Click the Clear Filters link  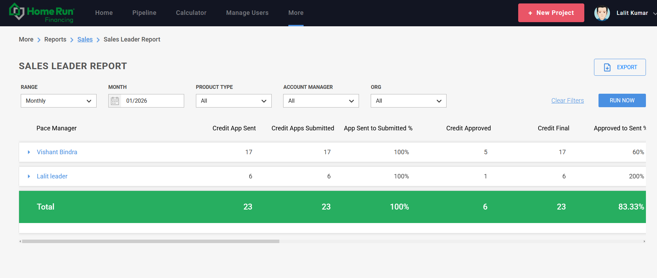pos(567,101)
